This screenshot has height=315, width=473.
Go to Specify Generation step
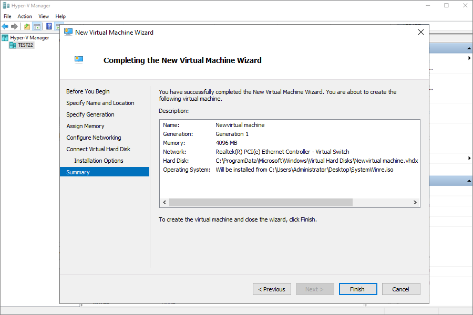tap(90, 114)
